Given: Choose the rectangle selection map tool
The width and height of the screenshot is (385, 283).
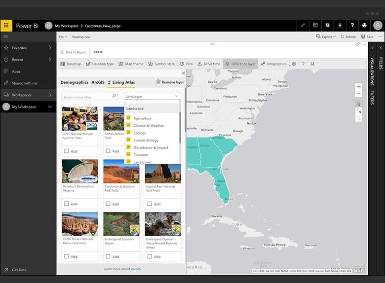Looking at the screenshot, I should coord(359,111).
